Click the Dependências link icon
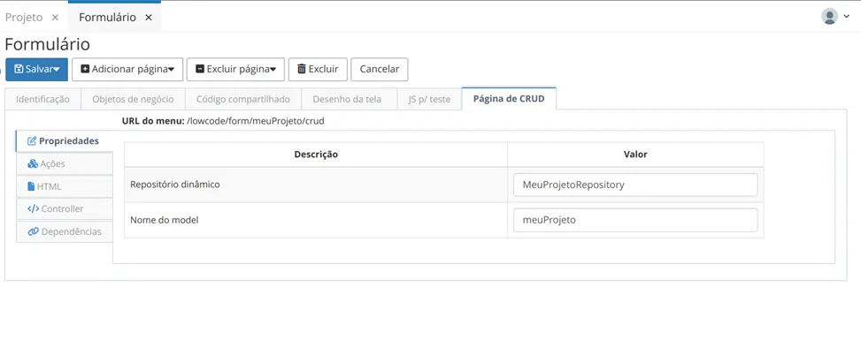861x340 pixels. click(x=33, y=231)
